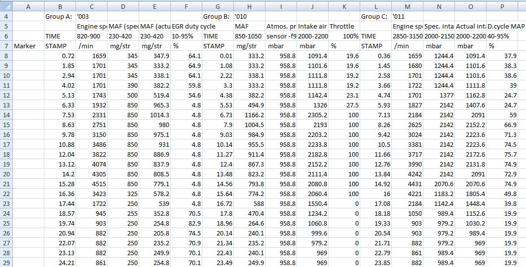Select the 'Group C:' cell
Screen dimensions: 526x267
tap(376, 16)
